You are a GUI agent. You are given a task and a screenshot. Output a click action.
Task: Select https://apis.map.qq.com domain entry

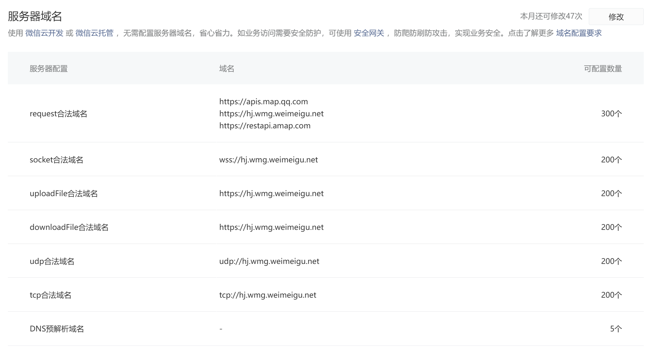pyautogui.click(x=263, y=102)
